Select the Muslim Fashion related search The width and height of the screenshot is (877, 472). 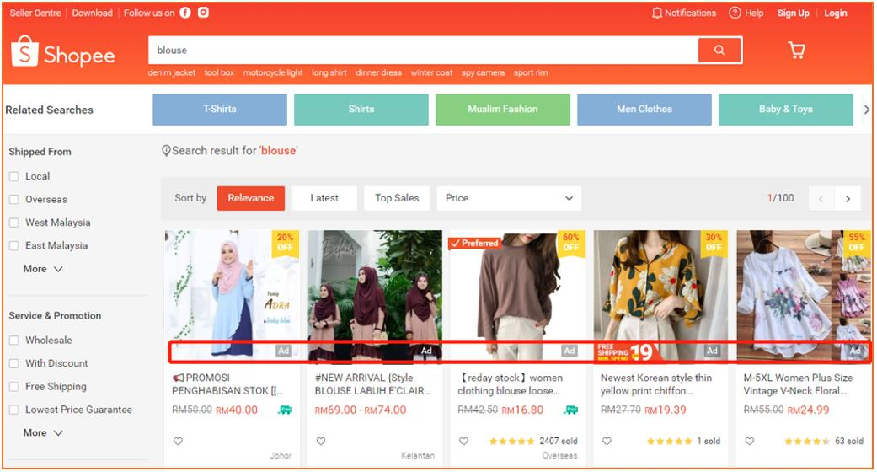[x=502, y=110]
